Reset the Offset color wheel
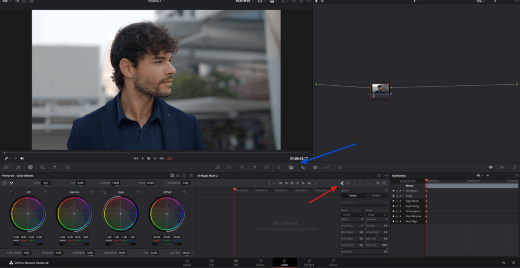 185,192
